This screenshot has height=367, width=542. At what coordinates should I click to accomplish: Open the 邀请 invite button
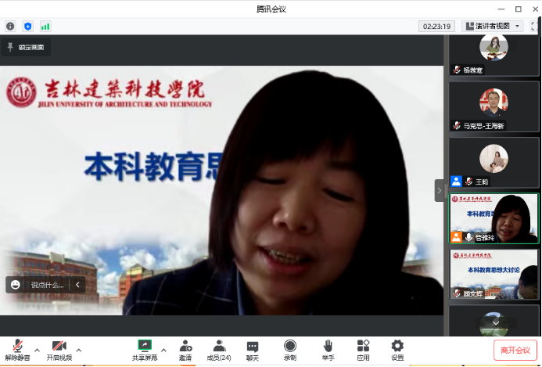[x=185, y=350]
